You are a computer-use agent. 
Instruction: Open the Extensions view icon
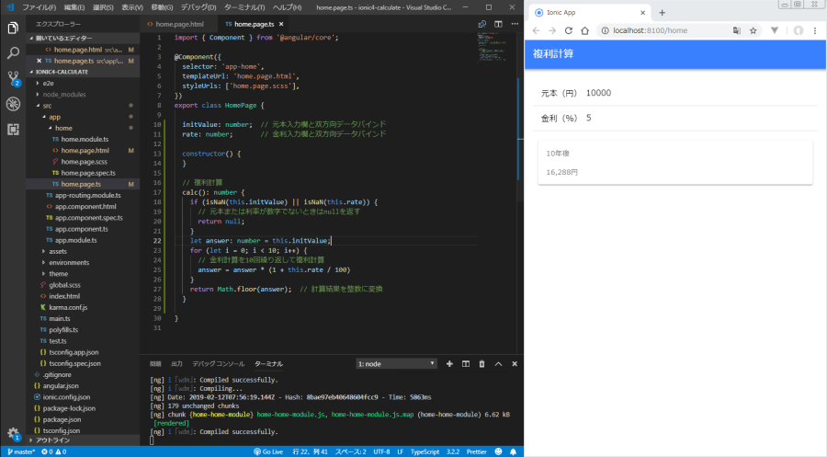point(13,128)
